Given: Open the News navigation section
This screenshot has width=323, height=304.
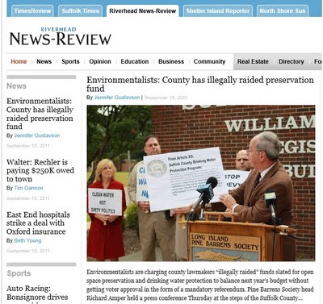Looking at the screenshot, I should click(x=44, y=61).
